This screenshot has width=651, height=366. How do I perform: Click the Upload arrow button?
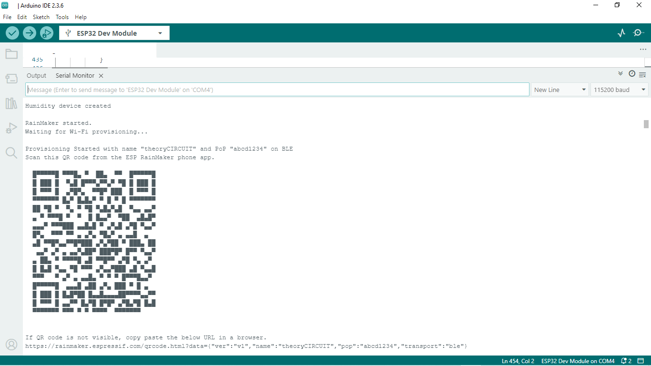click(x=30, y=33)
